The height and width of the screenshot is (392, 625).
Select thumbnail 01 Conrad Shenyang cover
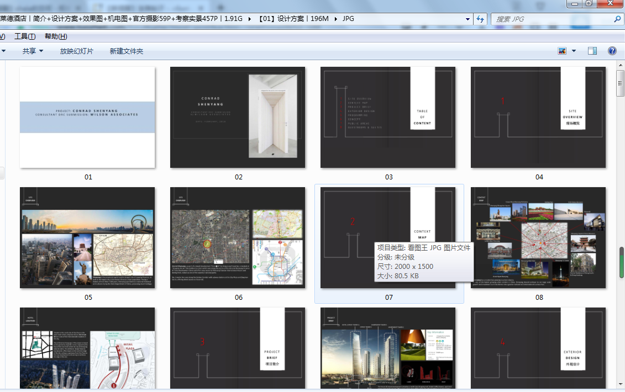coord(87,117)
